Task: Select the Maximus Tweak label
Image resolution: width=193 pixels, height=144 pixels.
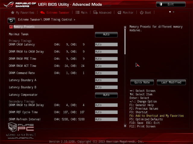Action: pos(19,34)
